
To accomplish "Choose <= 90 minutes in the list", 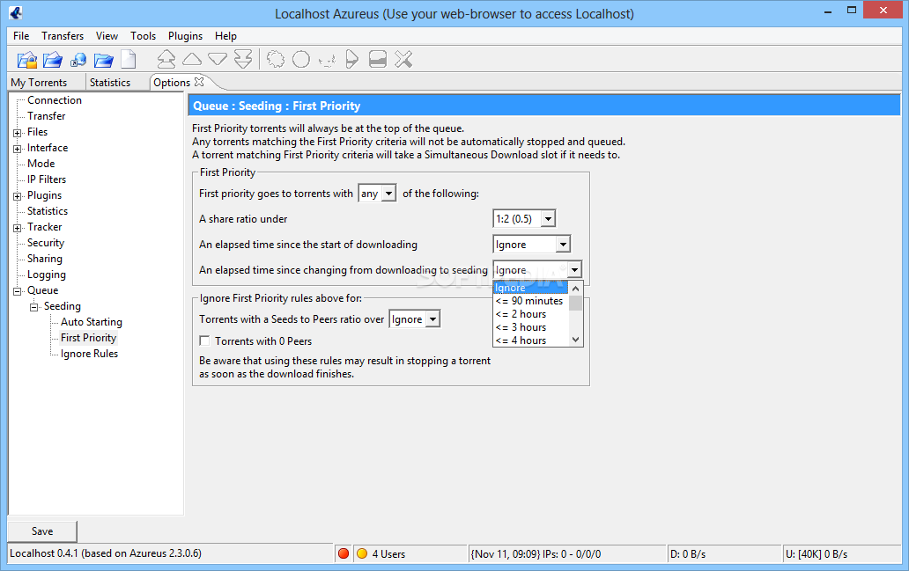I will coord(530,301).
